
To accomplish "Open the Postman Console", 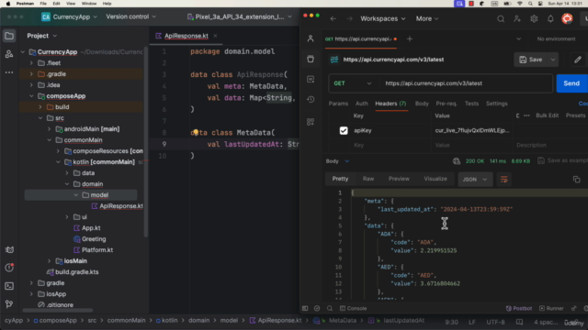I will coord(353,309).
